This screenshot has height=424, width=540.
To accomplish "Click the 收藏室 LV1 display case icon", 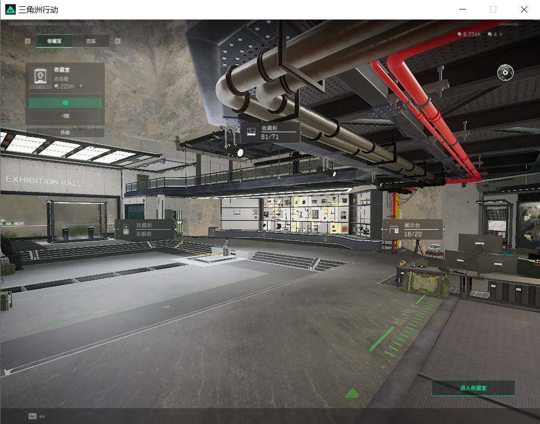I will [41, 78].
